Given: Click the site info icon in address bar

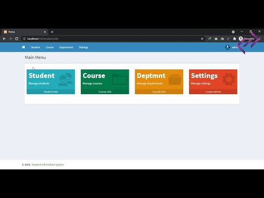Looking at the screenshot, I should click(x=24, y=38).
